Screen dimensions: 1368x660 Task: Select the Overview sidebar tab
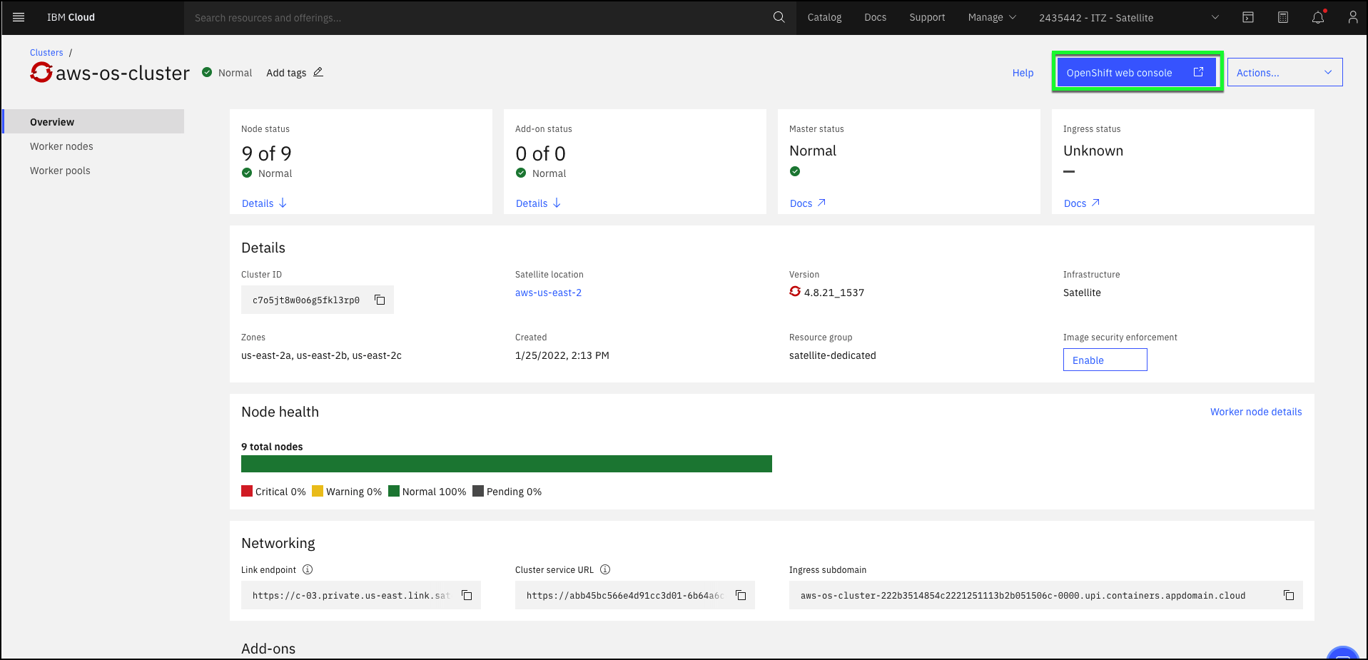pyautogui.click(x=93, y=121)
